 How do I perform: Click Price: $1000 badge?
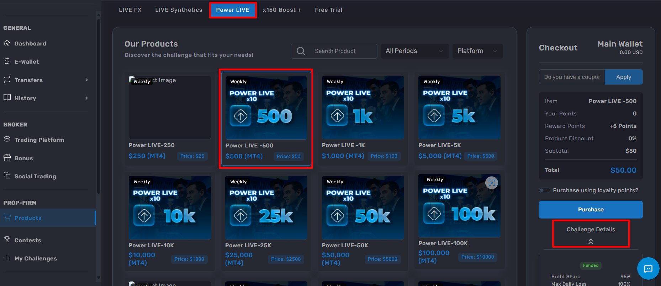click(x=189, y=259)
